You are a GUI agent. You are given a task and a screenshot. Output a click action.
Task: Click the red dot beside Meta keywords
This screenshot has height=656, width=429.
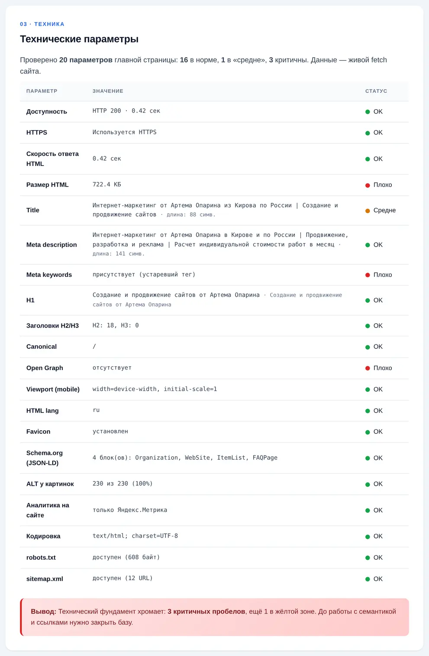pos(368,275)
